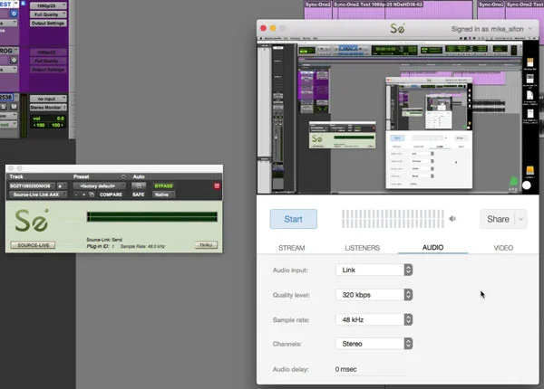Click the circular settings icon next to Preset

point(123,176)
